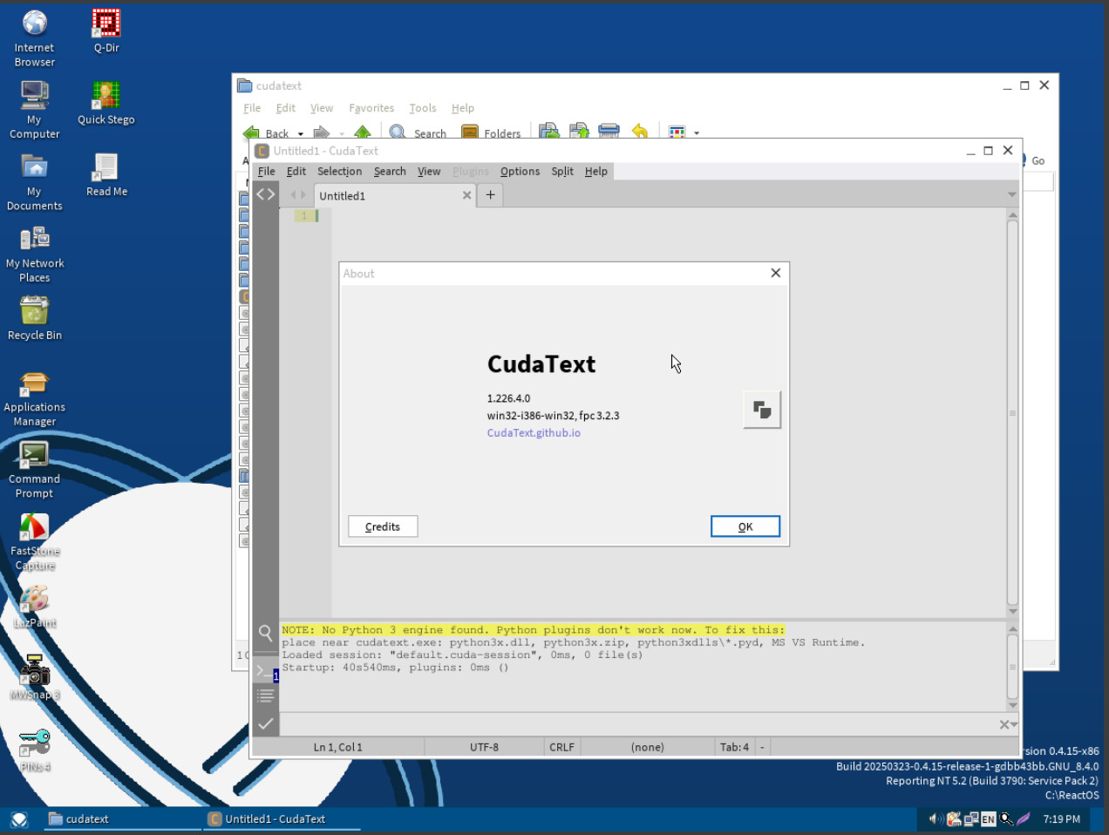This screenshot has width=1109, height=835.
Task: Click the Ln 1, Col 1 status cell
Action: [337, 747]
